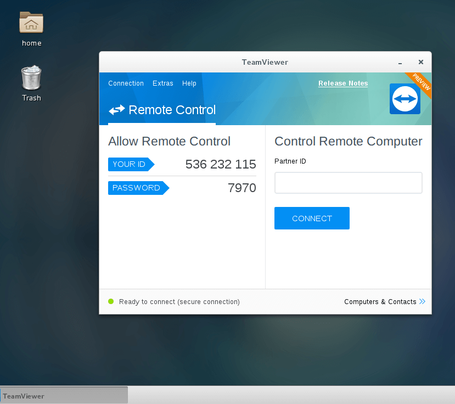Screen dimensions: 455x404
Task: Click the Allow Remote Control heading
Action: pyautogui.click(x=169, y=141)
